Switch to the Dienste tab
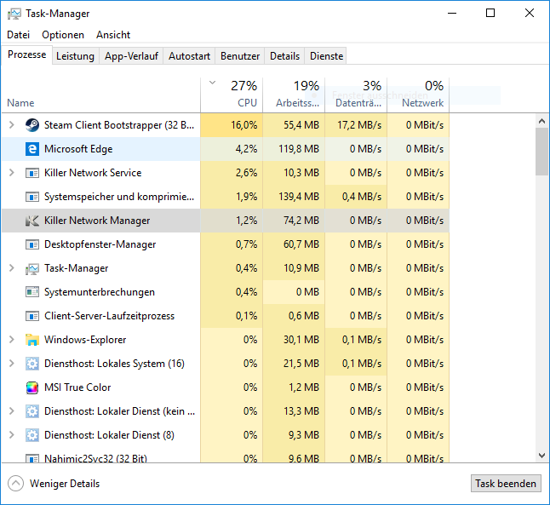Image resolution: width=550 pixels, height=505 pixels. pyautogui.click(x=326, y=56)
